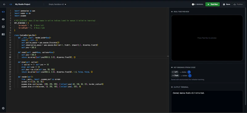This screenshot has width=247, height=113.
Task: Click the blue action 0 badge
Action: click(189, 72)
